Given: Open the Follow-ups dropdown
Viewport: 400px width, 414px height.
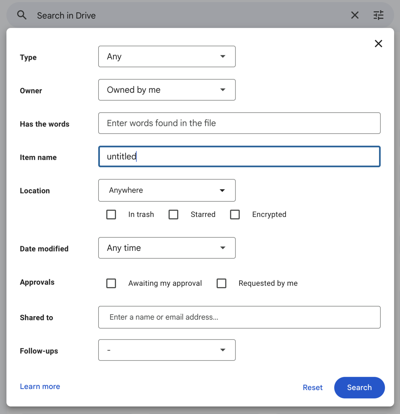Looking at the screenshot, I should [167, 350].
